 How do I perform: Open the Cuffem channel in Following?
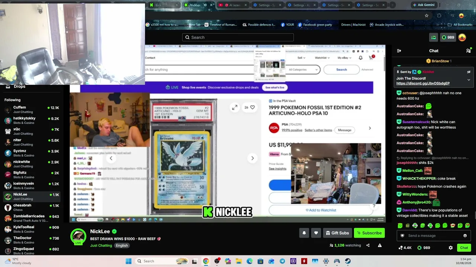click(x=32, y=109)
